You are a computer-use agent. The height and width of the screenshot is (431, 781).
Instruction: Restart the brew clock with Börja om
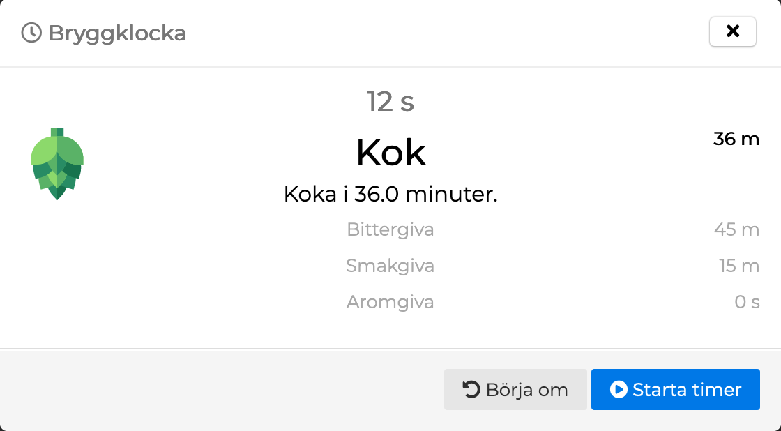click(515, 389)
